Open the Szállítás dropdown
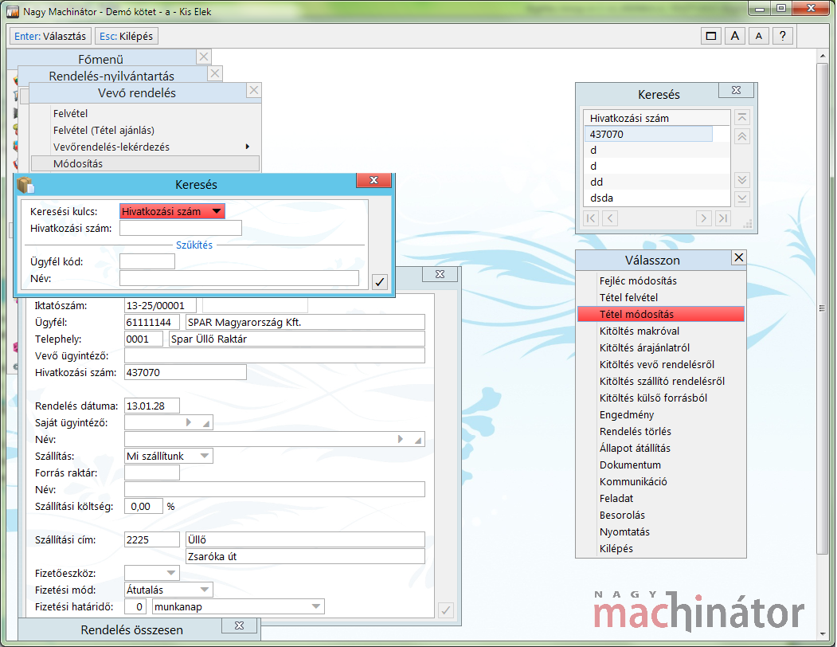 tap(205, 456)
